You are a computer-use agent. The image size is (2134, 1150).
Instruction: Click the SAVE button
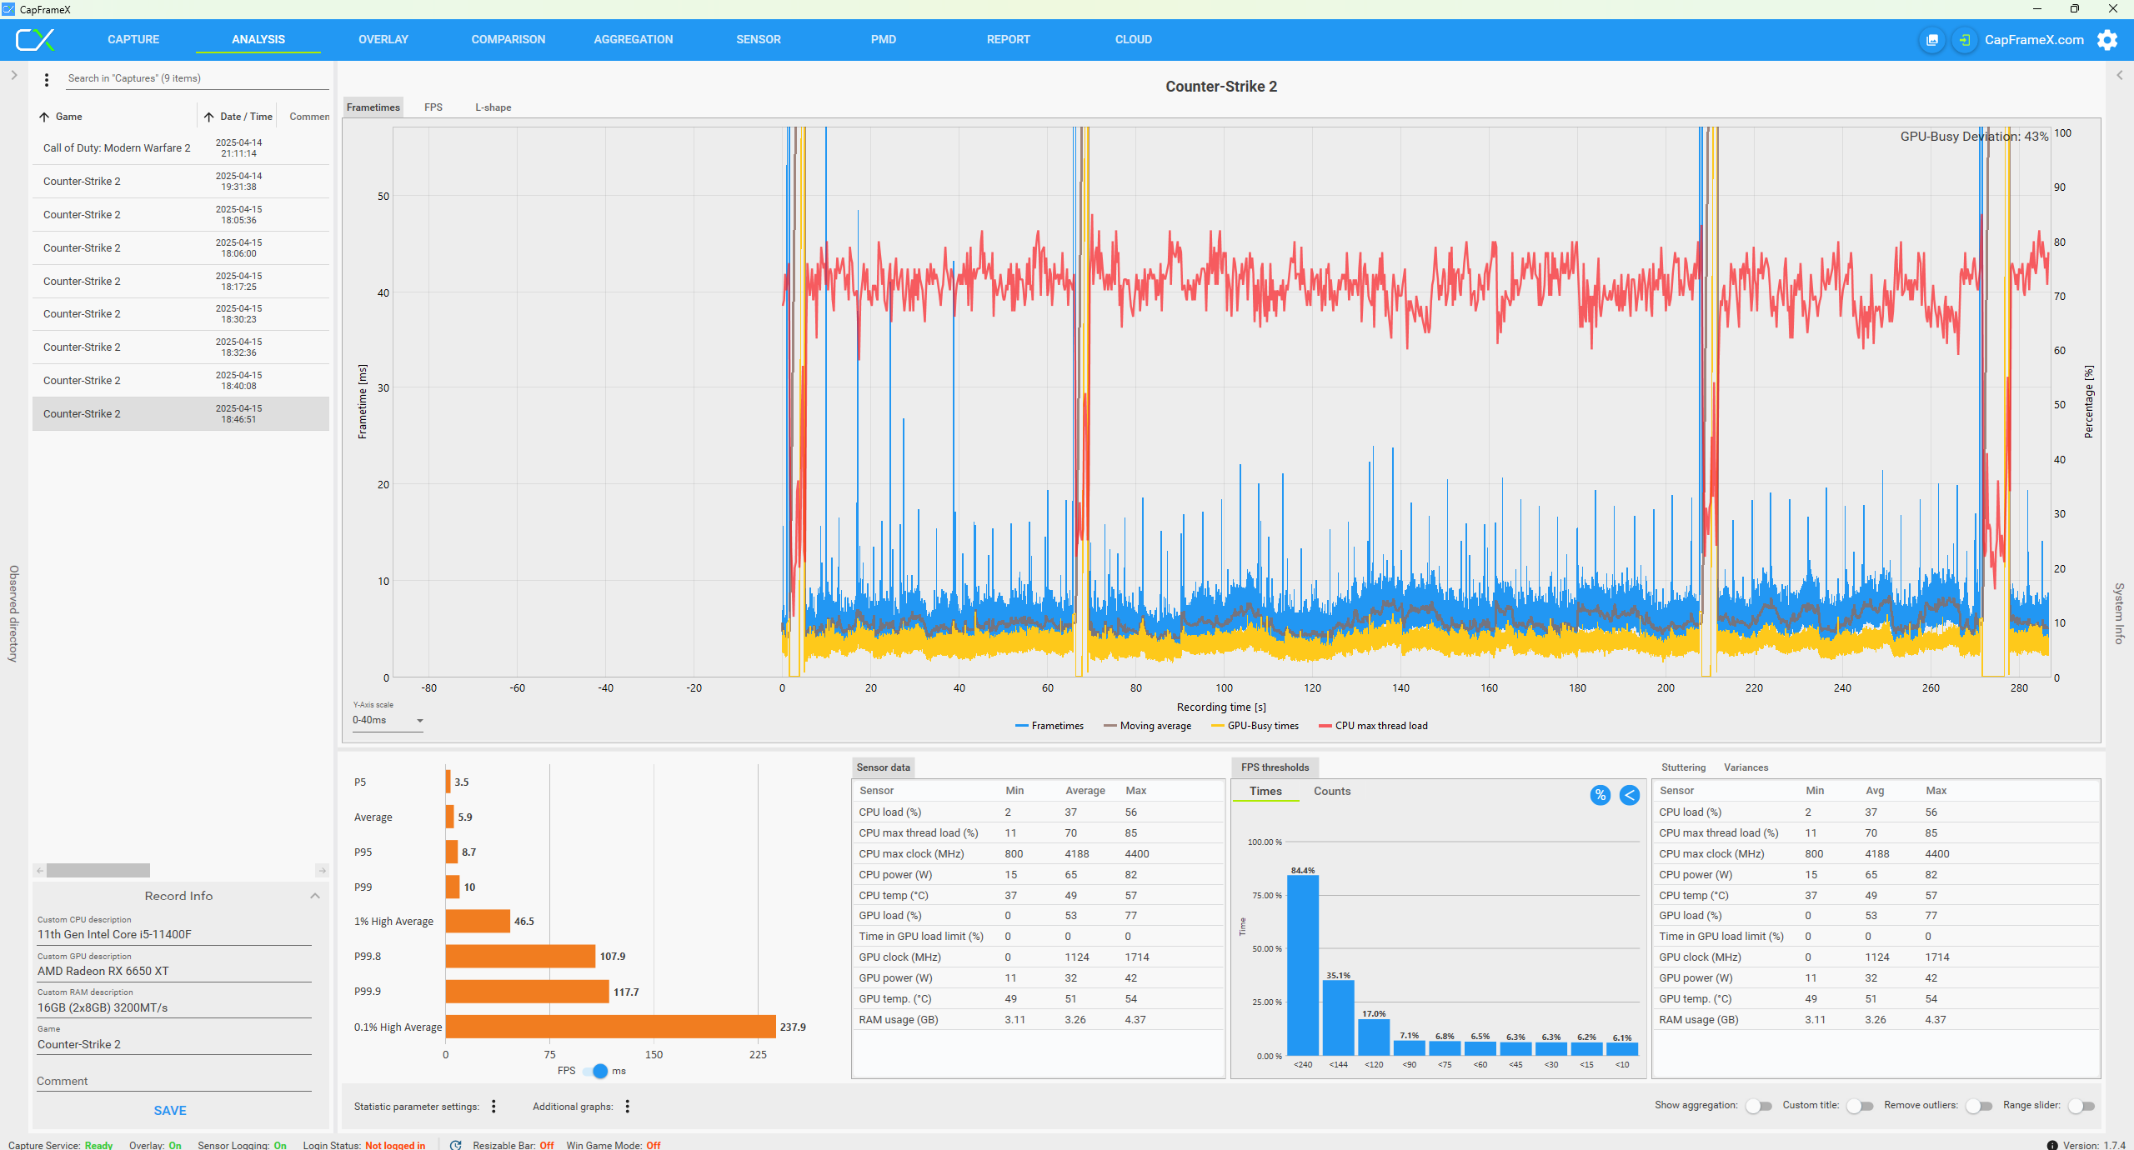coord(170,1110)
